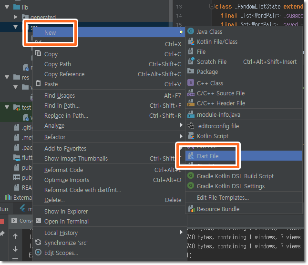Click the C/C++ Header File icon
Image resolution: width=308 pixels, height=265 pixels.
coord(191,103)
